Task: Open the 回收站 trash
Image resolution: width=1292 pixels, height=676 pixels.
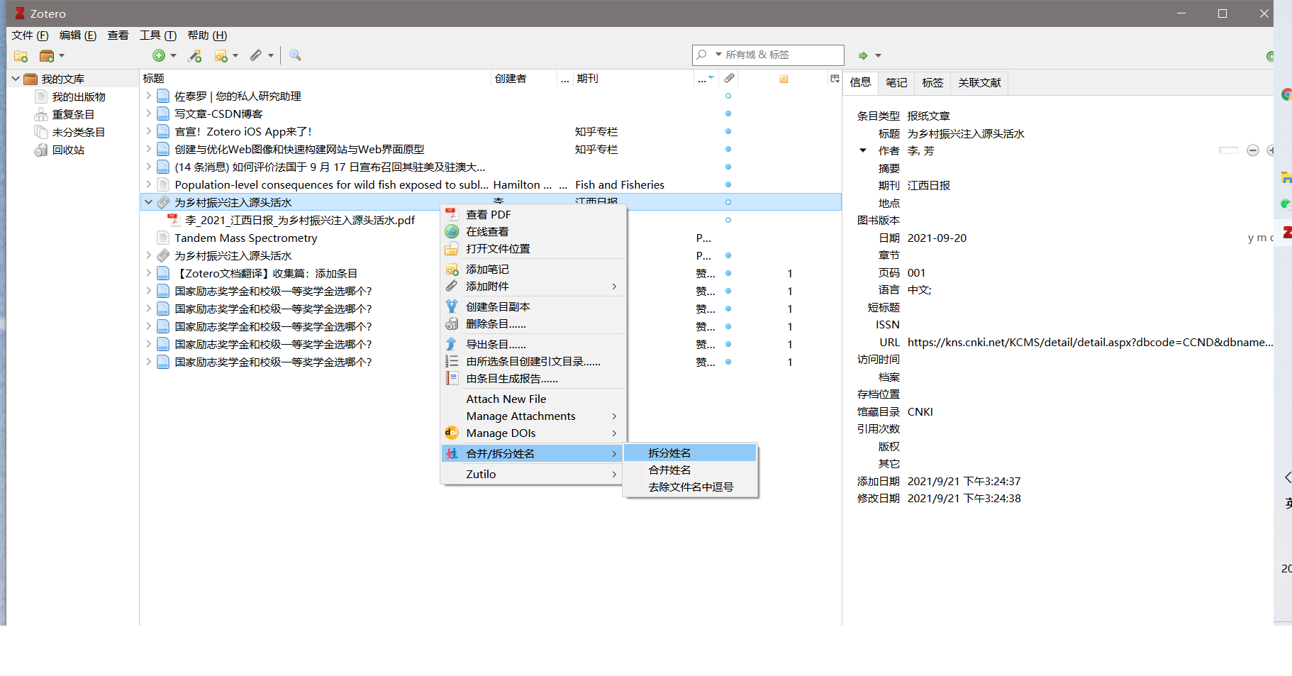Action: click(68, 150)
